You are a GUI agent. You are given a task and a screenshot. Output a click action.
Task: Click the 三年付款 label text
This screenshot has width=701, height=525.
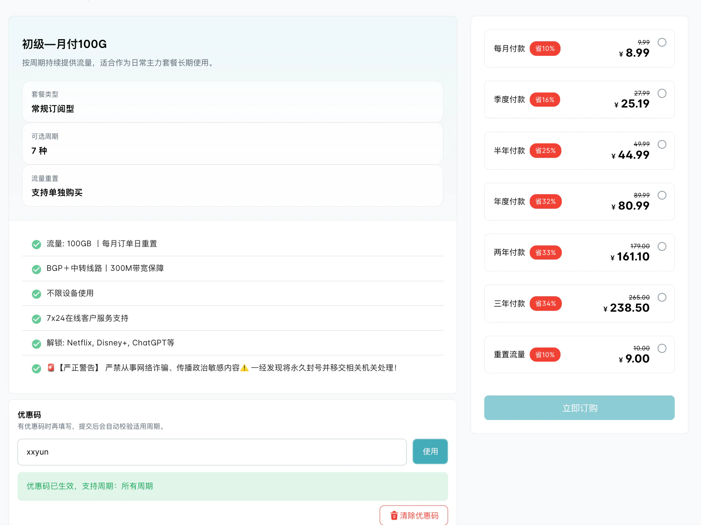pyautogui.click(x=509, y=304)
